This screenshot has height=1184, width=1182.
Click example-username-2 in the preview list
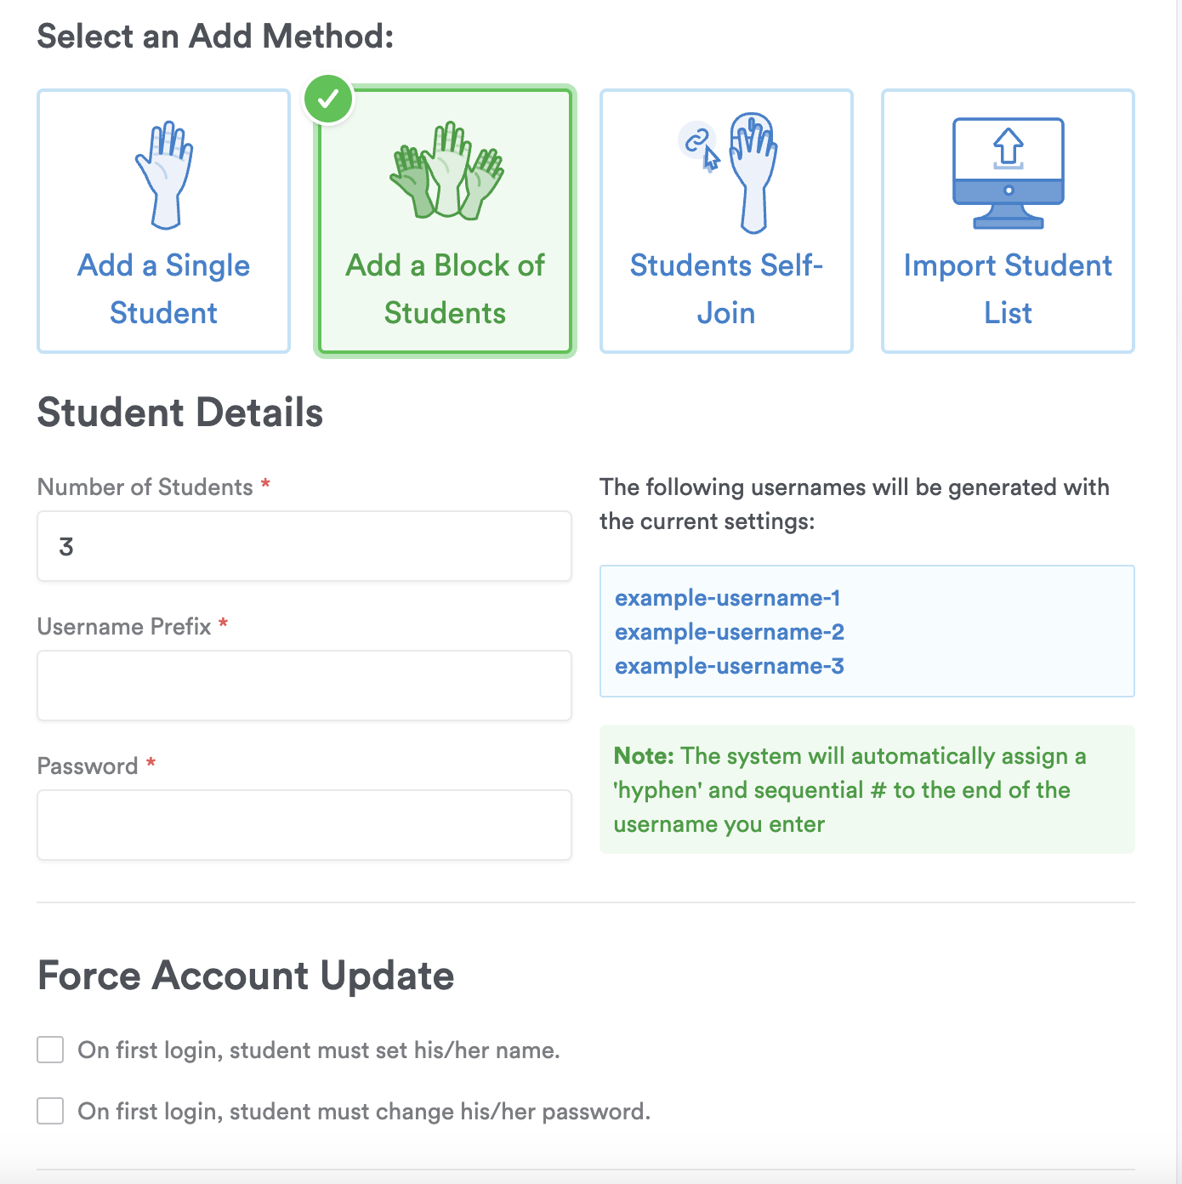[729, 632]
